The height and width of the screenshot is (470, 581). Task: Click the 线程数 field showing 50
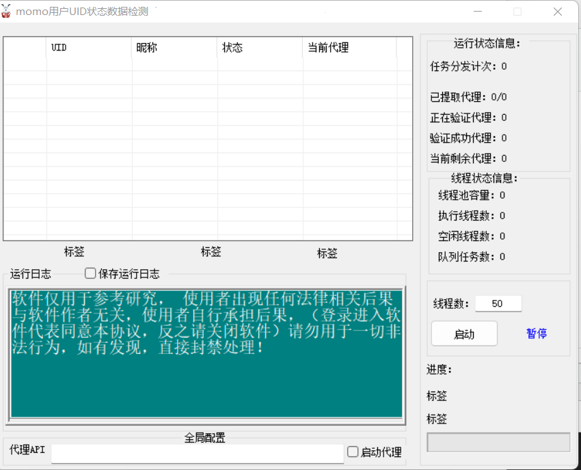tap(498, 304)
